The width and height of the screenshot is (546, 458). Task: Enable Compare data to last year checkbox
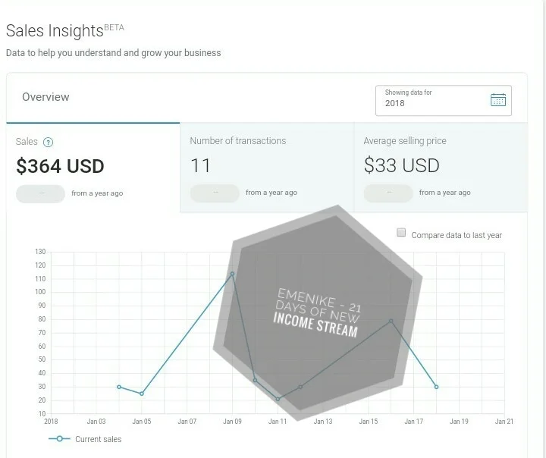401,233
